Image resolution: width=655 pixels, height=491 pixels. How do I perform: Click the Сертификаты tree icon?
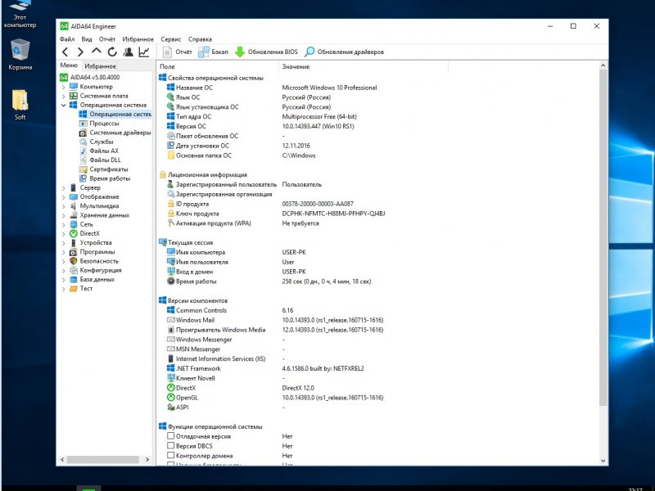coord(83,169)
